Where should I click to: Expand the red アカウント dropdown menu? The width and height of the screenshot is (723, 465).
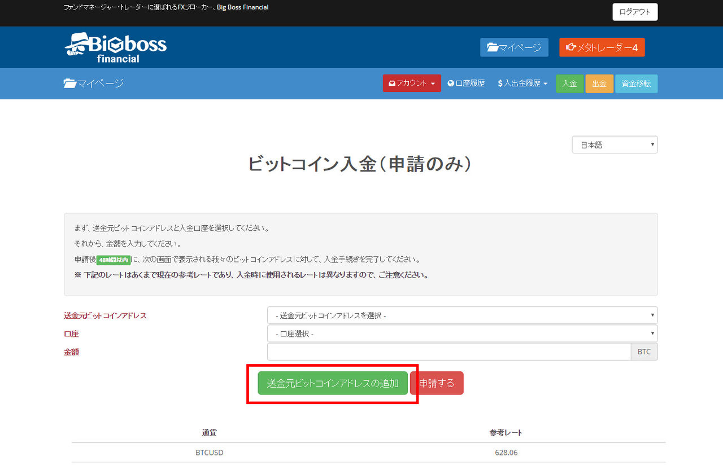[412, 84]
